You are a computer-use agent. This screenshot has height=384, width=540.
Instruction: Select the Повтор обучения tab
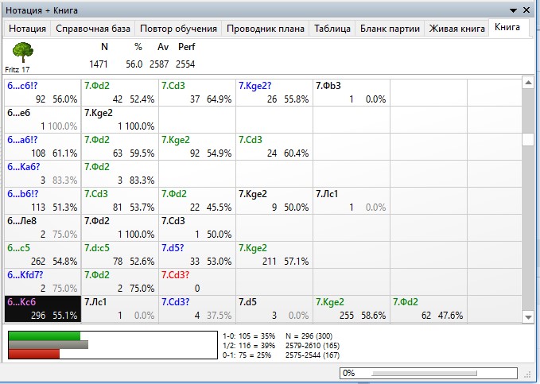pos(178,29)
